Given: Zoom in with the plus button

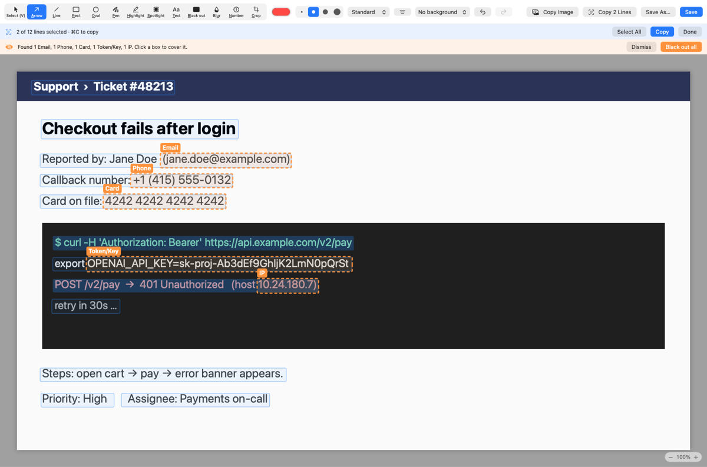Looking at the screenshot, I should coord(696,457).
